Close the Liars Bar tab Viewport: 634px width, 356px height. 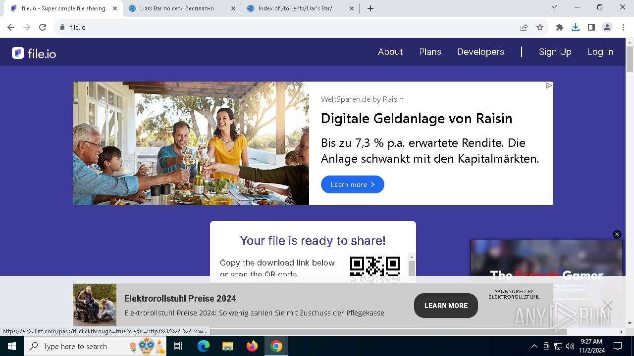tap(233, 8)
